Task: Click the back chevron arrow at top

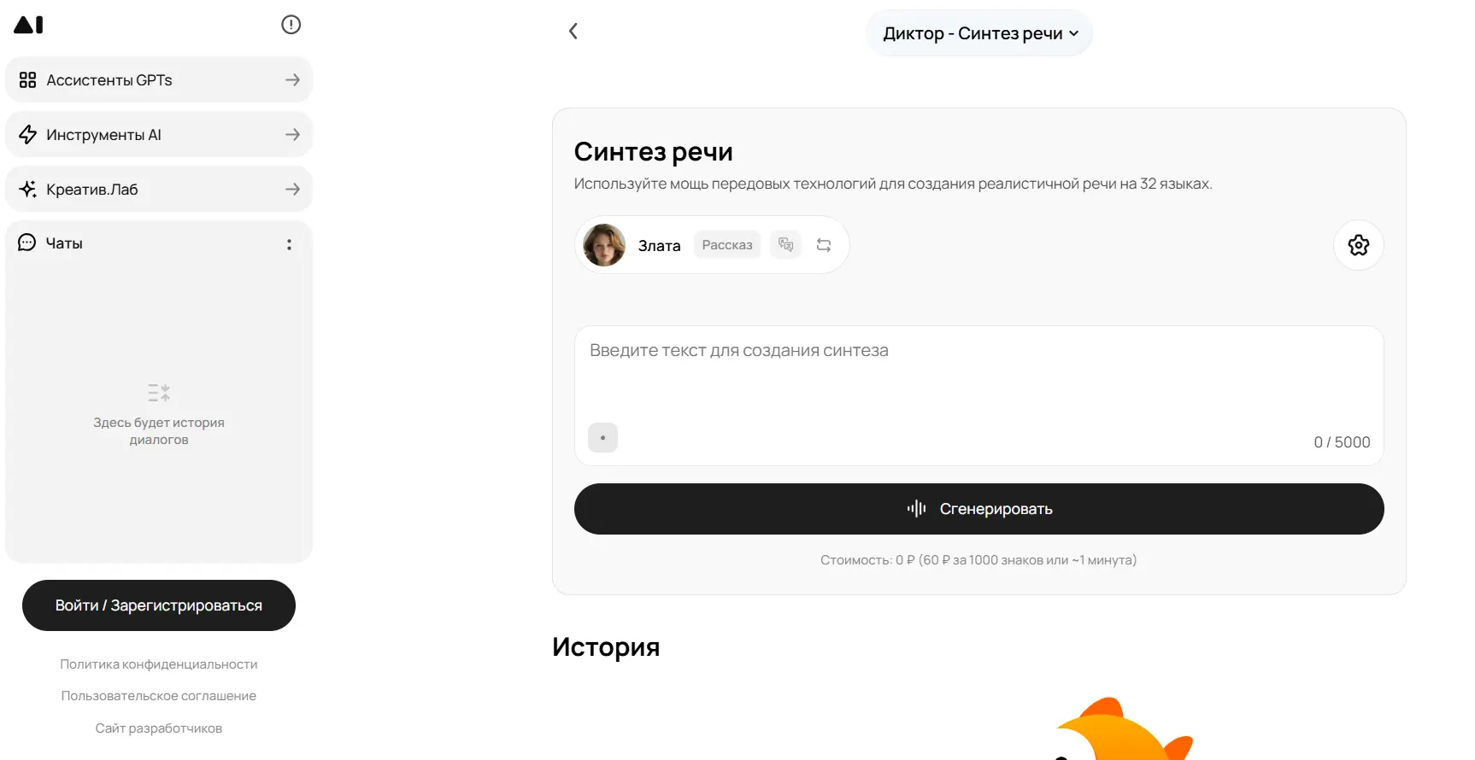Action: pyautogui.click(x=573, y=32)
